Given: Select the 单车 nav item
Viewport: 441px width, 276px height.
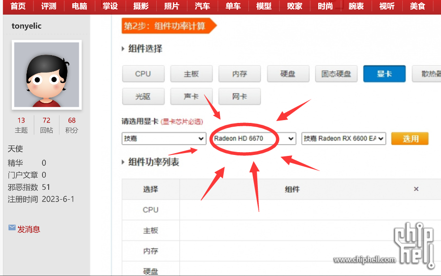Looking at the screenshot, I should click(233, 6).
